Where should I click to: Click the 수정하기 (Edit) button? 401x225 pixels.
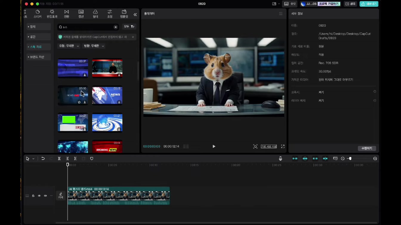pyautogui.click(x=367, y=148)
